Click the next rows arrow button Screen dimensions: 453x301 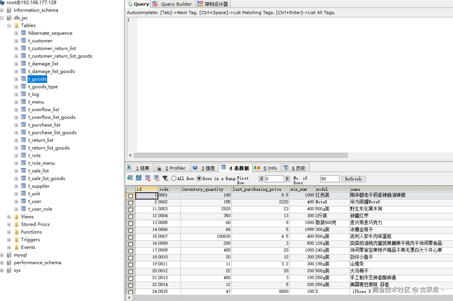[x=287, y=179]
